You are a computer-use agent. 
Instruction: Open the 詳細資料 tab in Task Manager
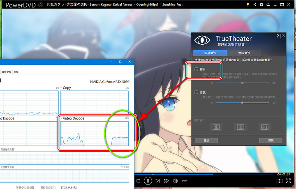point(7,72)
